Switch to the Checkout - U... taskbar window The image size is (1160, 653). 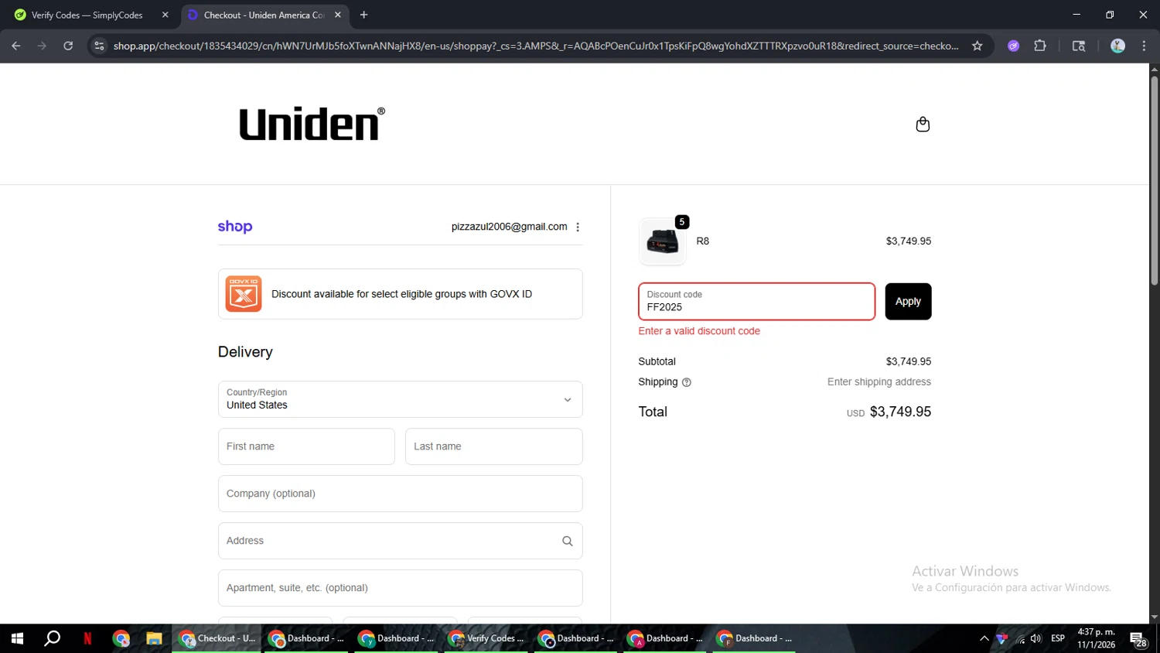[217, 638]
